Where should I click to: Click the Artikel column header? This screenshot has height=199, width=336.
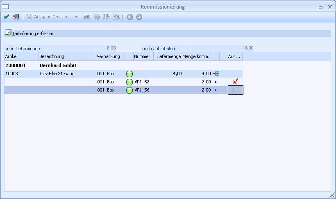pyautogui.click(x=21, y=56)
